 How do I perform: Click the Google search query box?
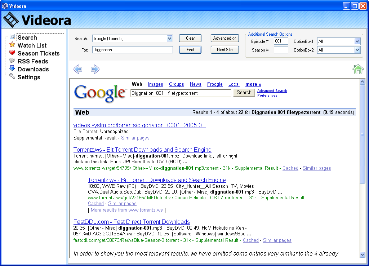pos(181,93)
